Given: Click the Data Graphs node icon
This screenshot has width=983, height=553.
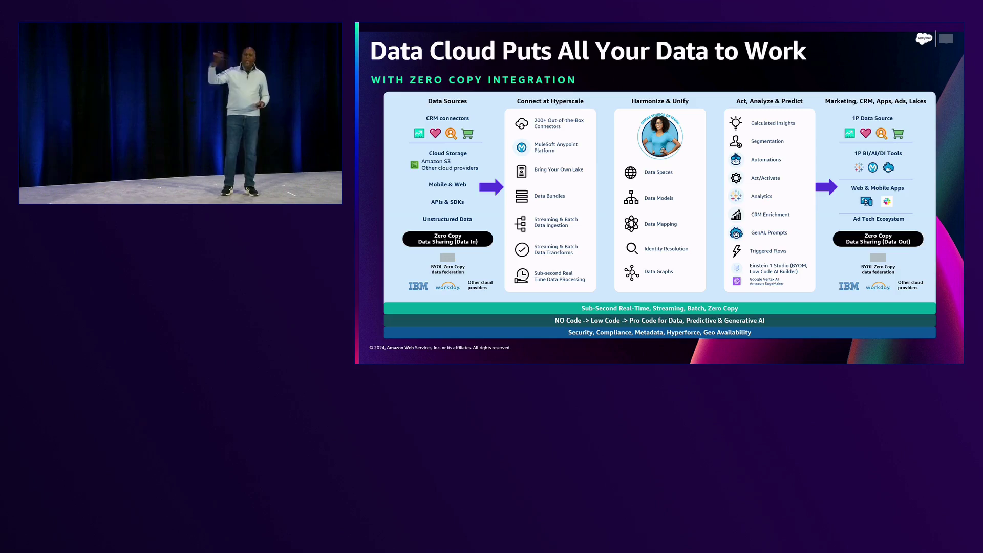Looking at the screenshot, I should [x=631, y=272].
